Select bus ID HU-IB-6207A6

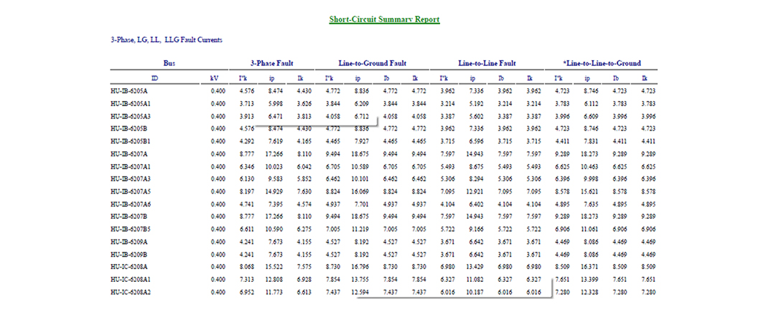tap(131, 204)
